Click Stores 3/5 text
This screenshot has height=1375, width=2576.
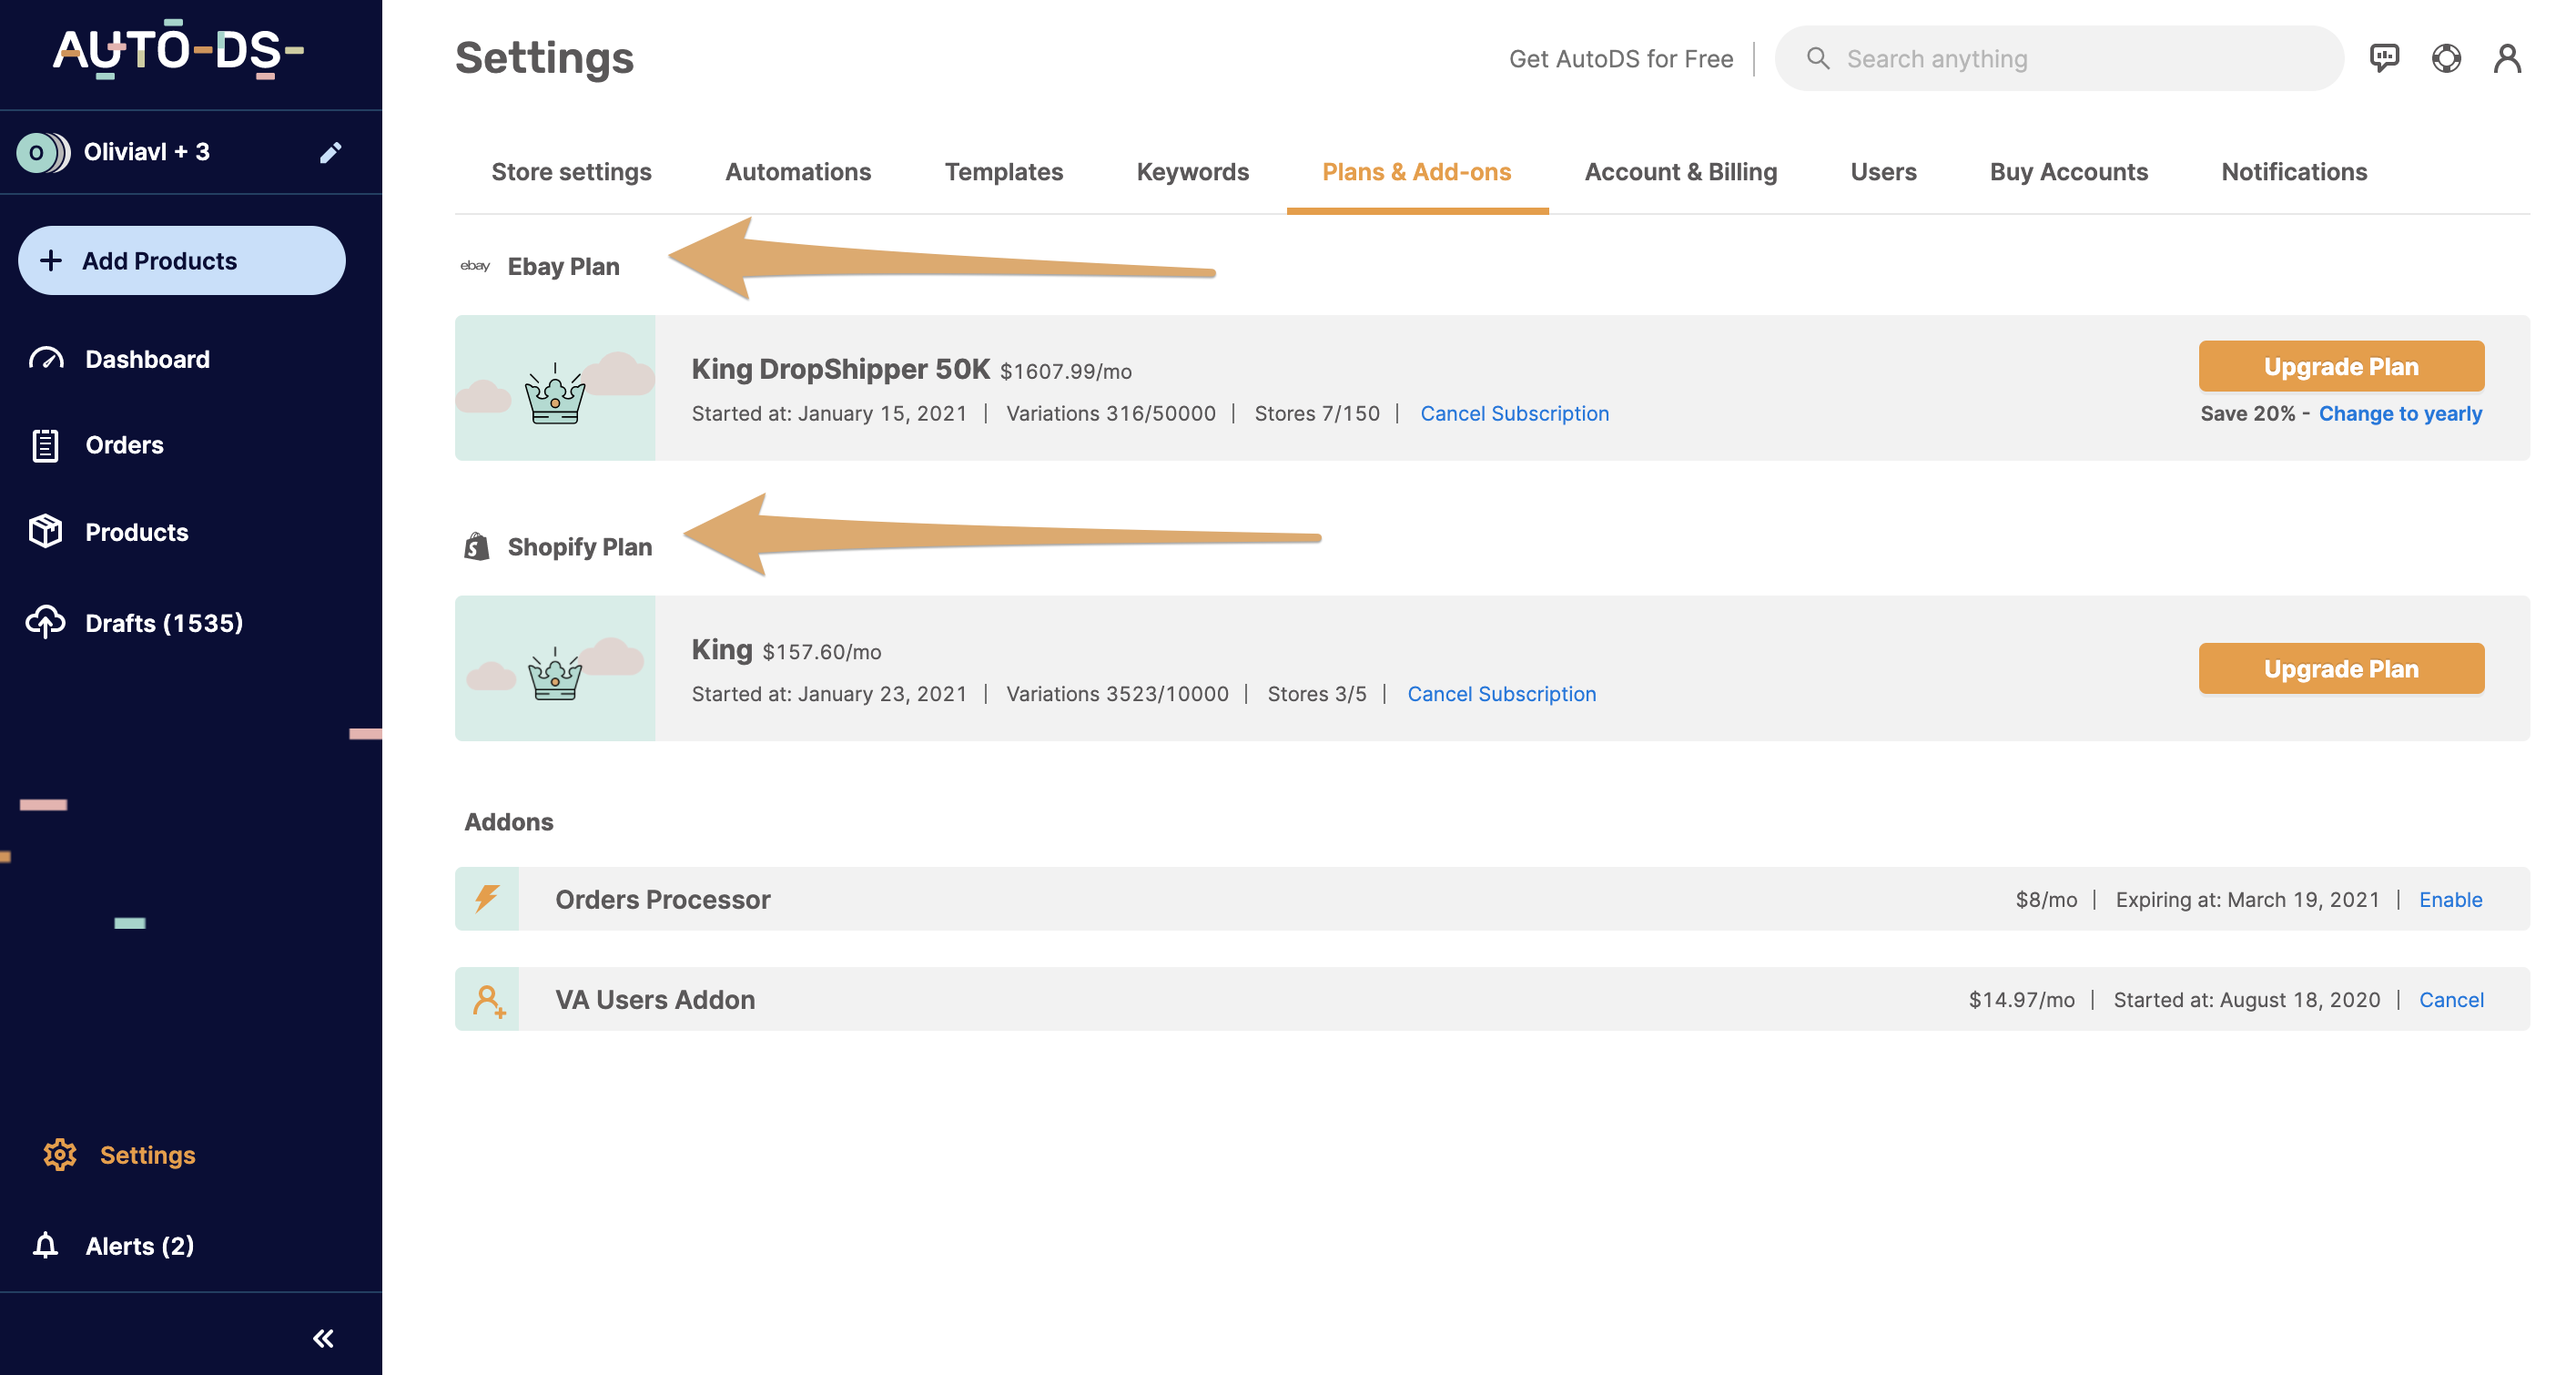click(x=1317, y=694)
